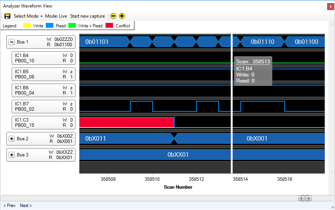Click the Mode: Live label

coord(56,16)
